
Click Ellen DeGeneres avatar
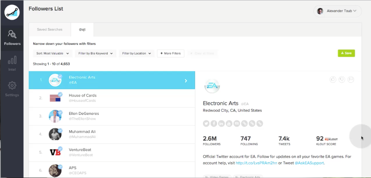pyautogui.click(x=55, y=116)
